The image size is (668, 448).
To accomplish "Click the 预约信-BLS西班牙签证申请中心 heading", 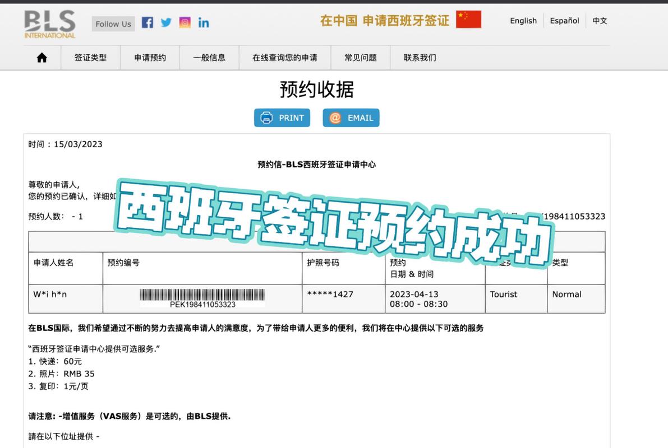I will (x=316, y=164).
